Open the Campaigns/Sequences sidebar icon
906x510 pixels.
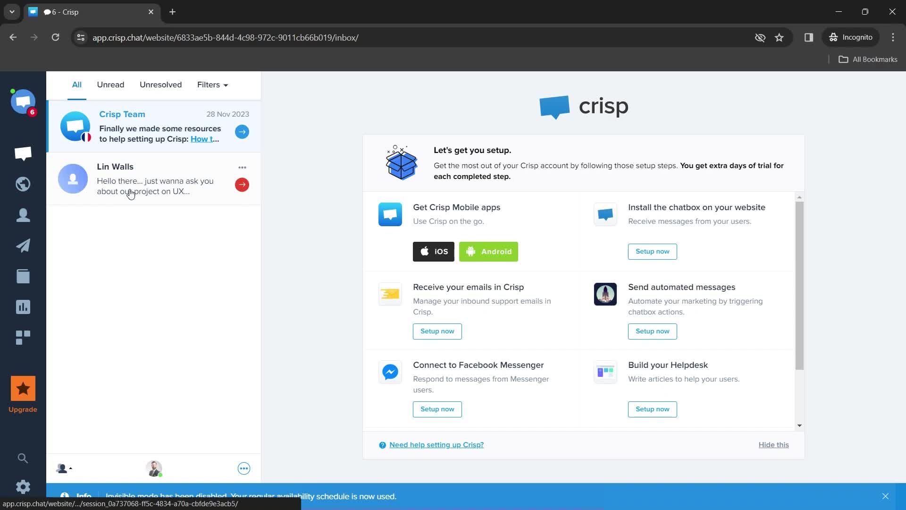pyautogui.click(x=23, y=246)
